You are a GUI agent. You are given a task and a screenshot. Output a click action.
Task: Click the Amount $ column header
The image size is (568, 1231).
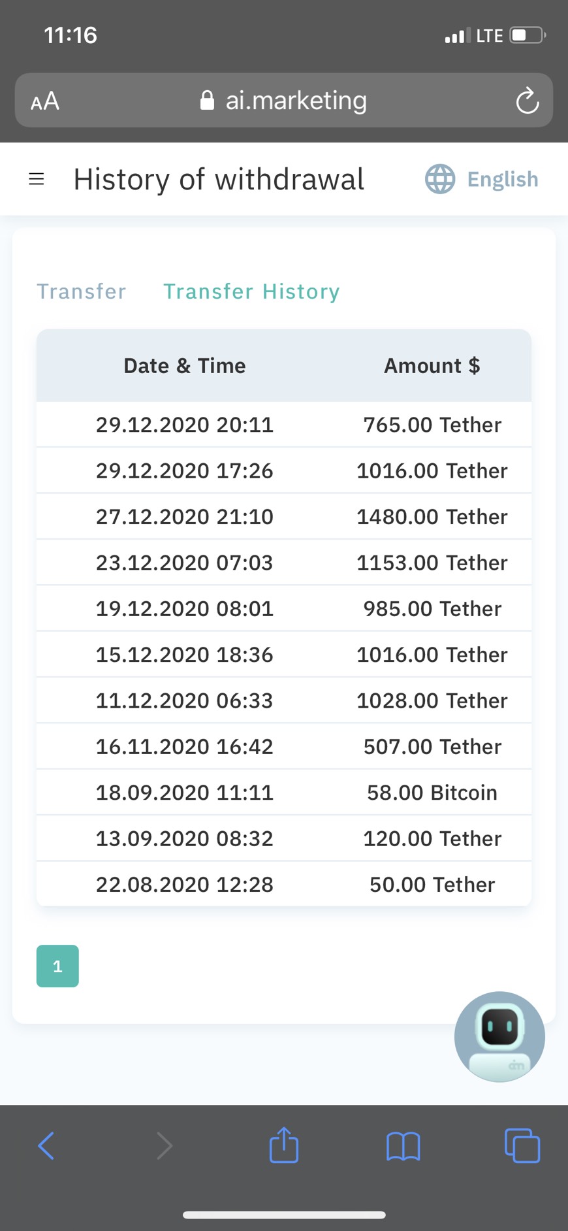point(432,366)
